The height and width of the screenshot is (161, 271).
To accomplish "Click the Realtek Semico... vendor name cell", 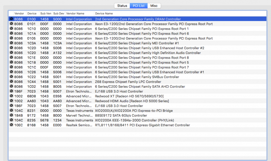I will 79,125.
